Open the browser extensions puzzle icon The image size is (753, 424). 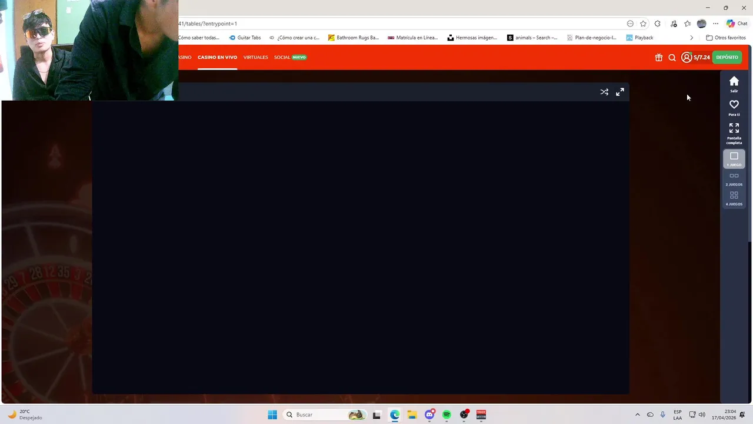tap(658, 24)
